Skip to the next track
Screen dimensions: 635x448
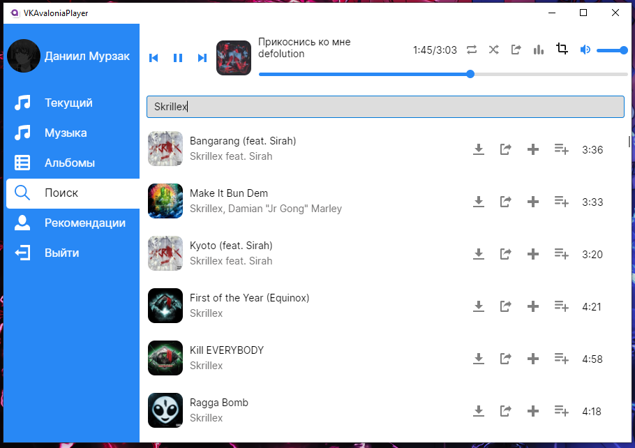point(202,58)
